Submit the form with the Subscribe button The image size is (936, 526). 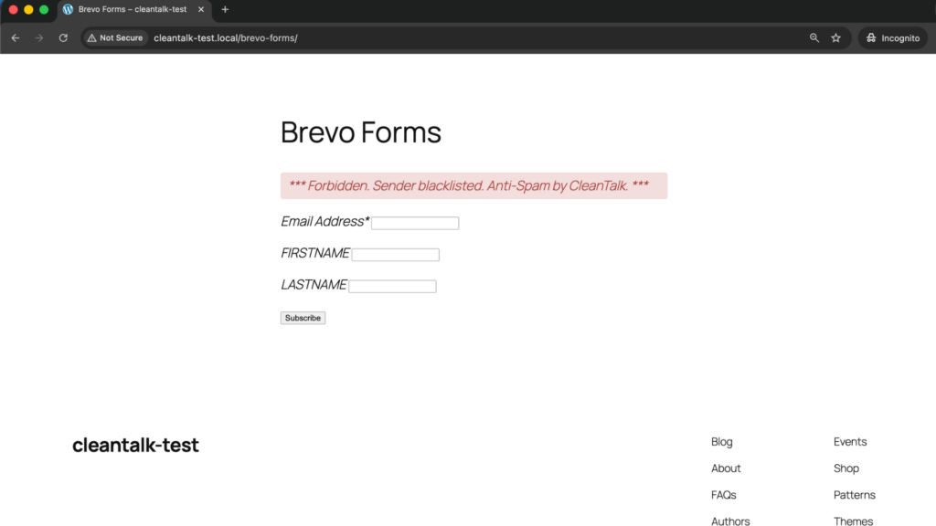(x=303, y=318)
